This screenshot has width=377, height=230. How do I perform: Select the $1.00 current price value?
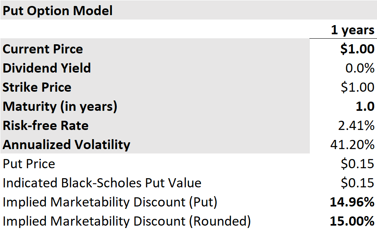357,49
